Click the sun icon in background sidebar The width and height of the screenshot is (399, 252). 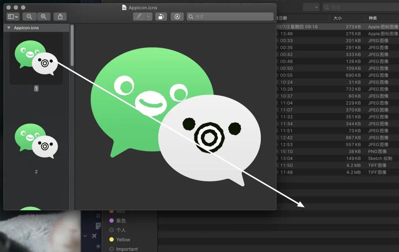point(98,246)
